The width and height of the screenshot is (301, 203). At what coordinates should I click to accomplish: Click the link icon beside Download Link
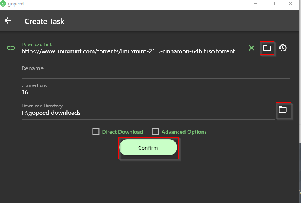[x=11, y=48]
